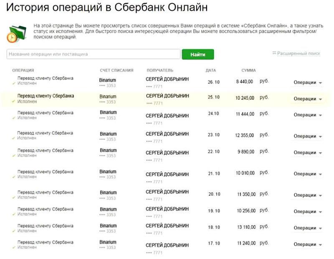
Task: Open Операции dropdown for the 10 010,00 transfer
Action: click(307, 174)
